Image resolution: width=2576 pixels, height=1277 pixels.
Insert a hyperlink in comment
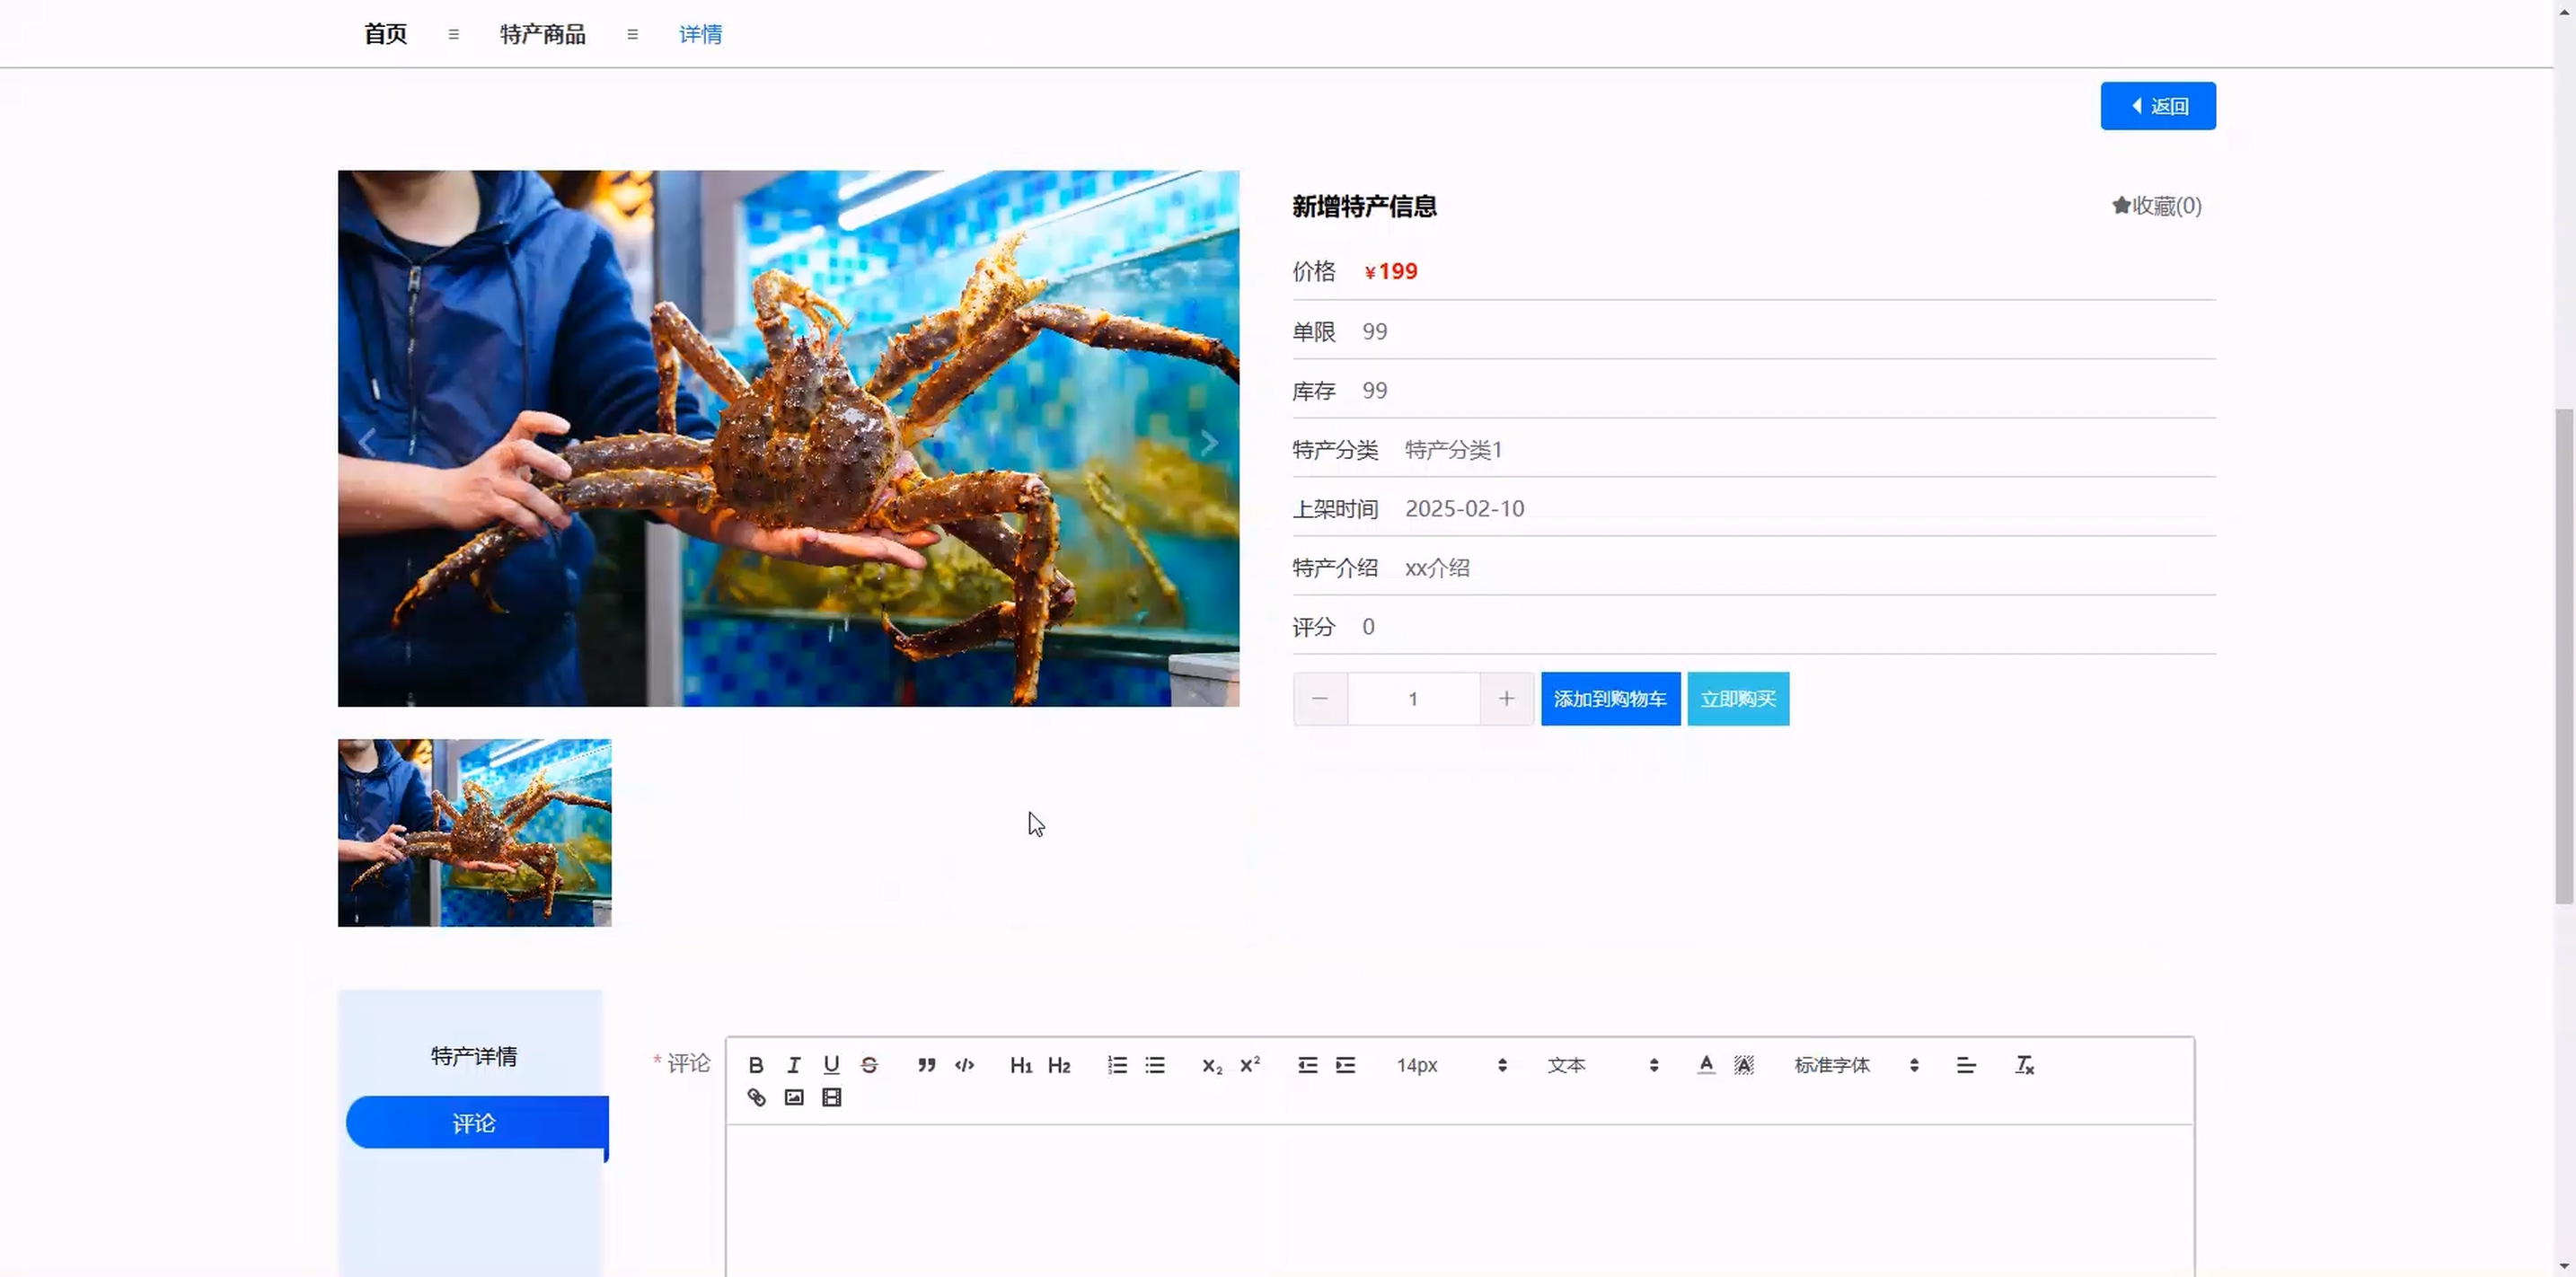click(756, 1098)
